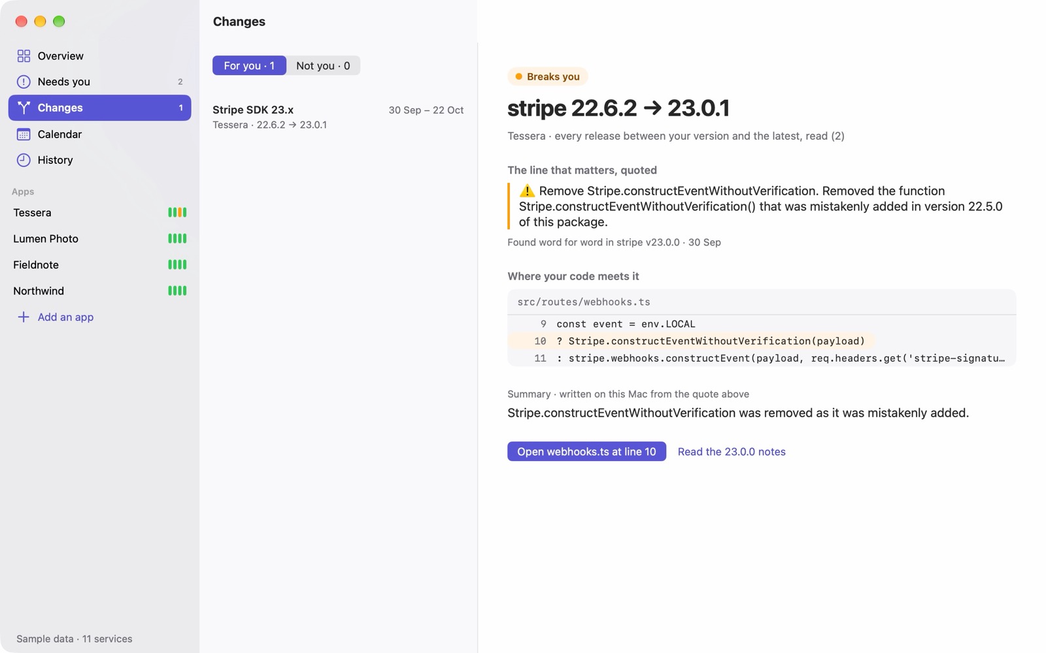Select the Lumen Photo app
Image resolution: width=1046 pixels, height=653 pixels.
(99, 238)
